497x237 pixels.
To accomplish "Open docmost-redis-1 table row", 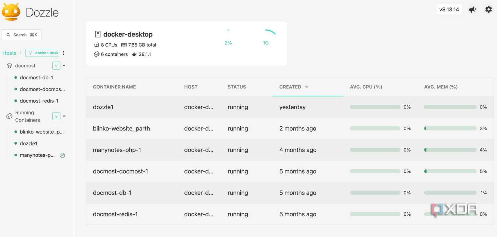I will coord(290,214).
